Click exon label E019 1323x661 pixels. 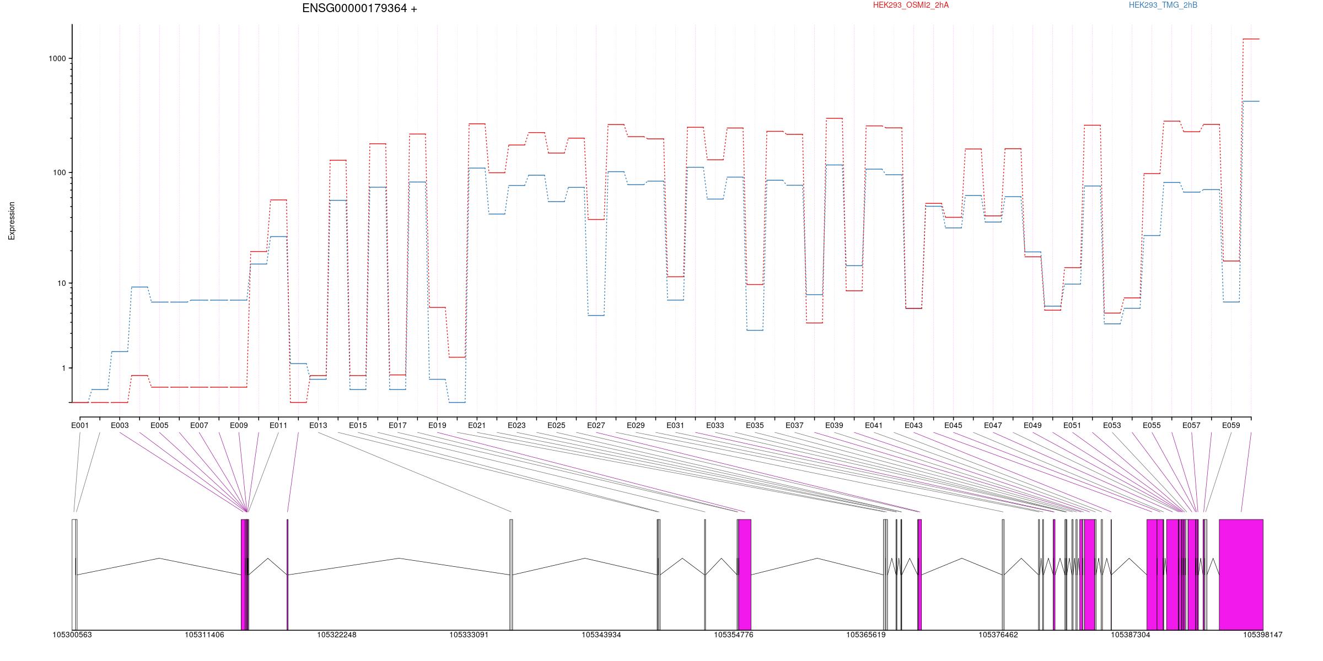437,425
